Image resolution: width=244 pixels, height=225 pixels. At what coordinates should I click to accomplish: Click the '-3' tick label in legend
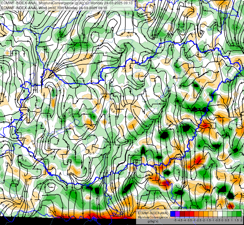[194, 220]
